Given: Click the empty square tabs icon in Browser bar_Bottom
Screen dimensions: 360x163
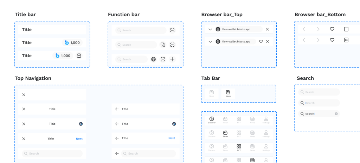Looking at the screenshot, I should point(346,29).
